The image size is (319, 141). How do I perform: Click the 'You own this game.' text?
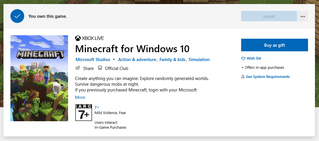[48, 16]
